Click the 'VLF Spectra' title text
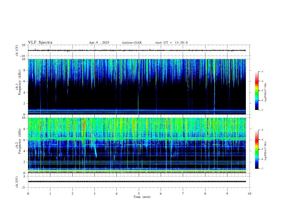 pyautogui.click(x=40, y=43)
